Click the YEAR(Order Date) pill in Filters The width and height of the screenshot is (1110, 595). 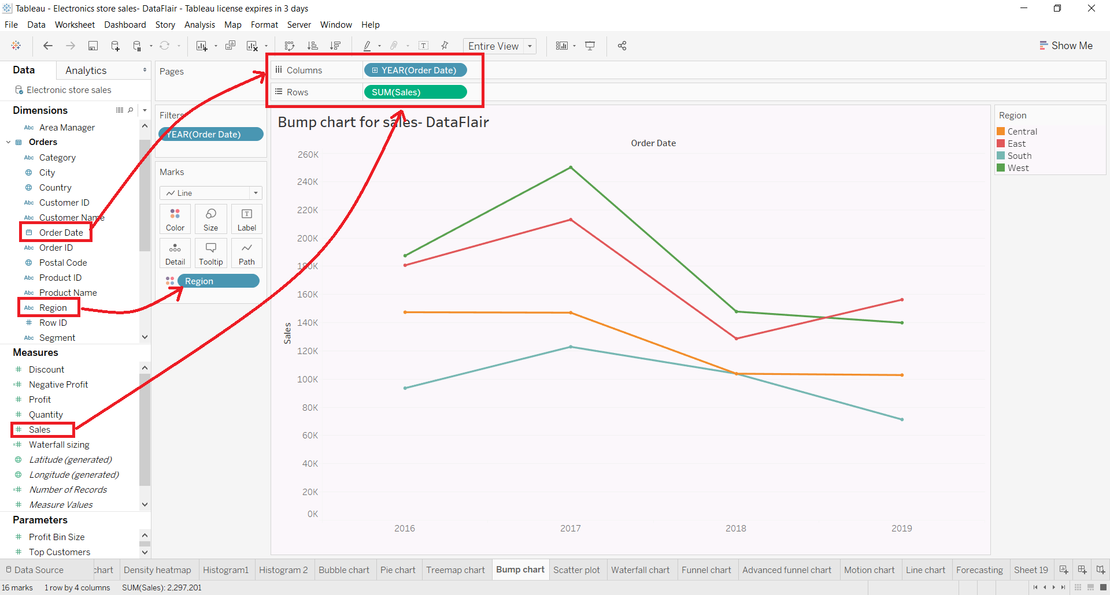[x=211, y=133]
